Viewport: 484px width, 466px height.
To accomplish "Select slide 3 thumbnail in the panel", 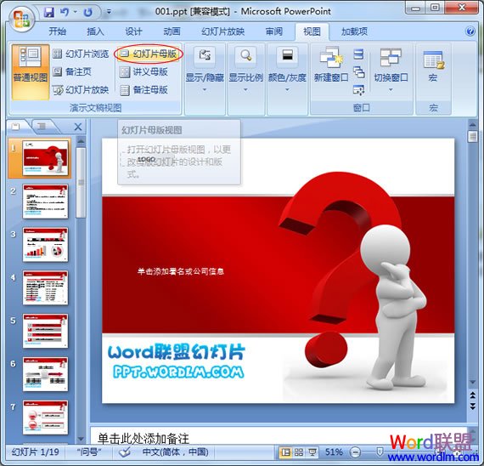I will tap(45, 245).
